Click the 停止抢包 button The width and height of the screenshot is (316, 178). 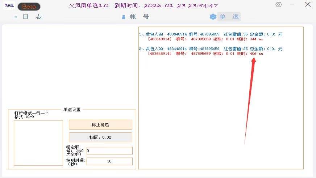pos(101,125)
